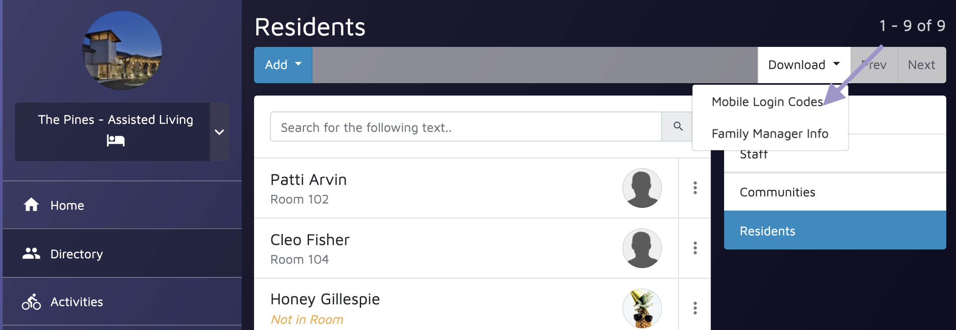Open Honey Gillespie's three-dot options menu
956x330 pixels.
pyautogui.click(x=695, y=308)
